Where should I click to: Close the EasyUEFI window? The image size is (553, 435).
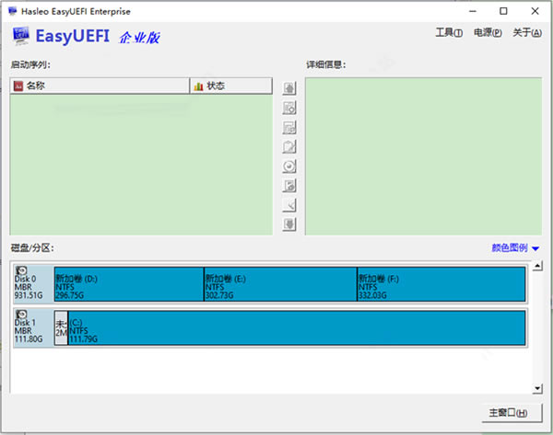[535, 11]
